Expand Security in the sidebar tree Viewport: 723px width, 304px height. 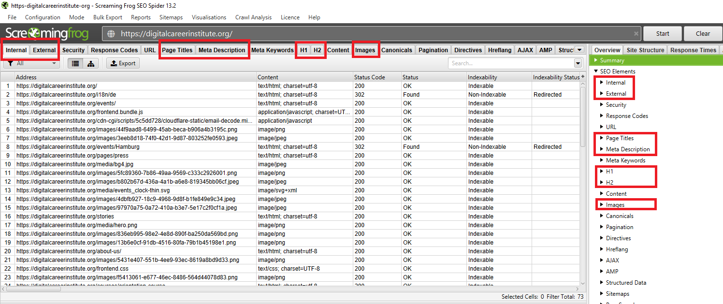pos(602,105)
